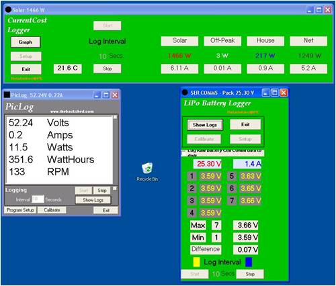
Task: Click the 217 W house reading
Action: click(265, 56)
